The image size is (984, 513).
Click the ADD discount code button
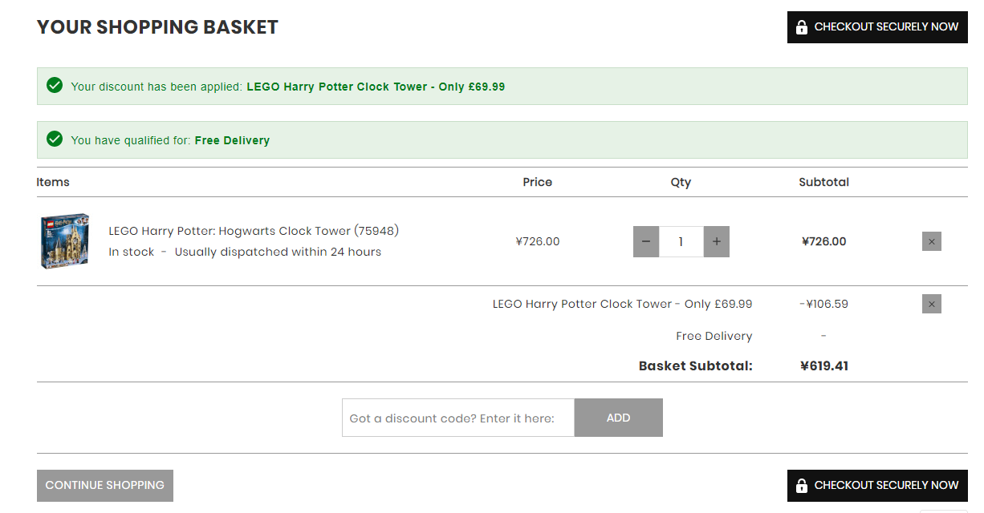(619, 418)
